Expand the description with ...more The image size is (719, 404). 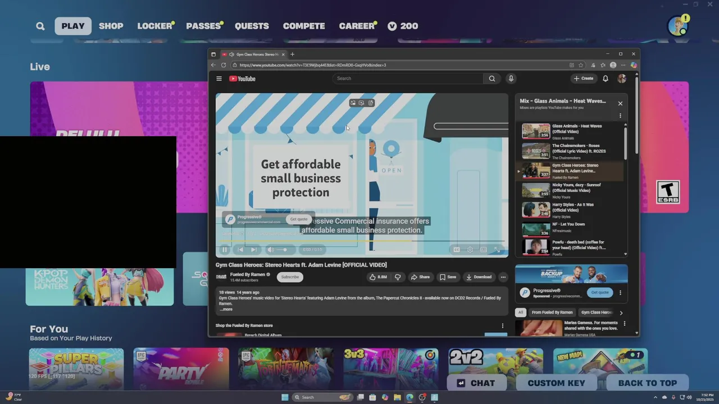(x=226, y=309)
